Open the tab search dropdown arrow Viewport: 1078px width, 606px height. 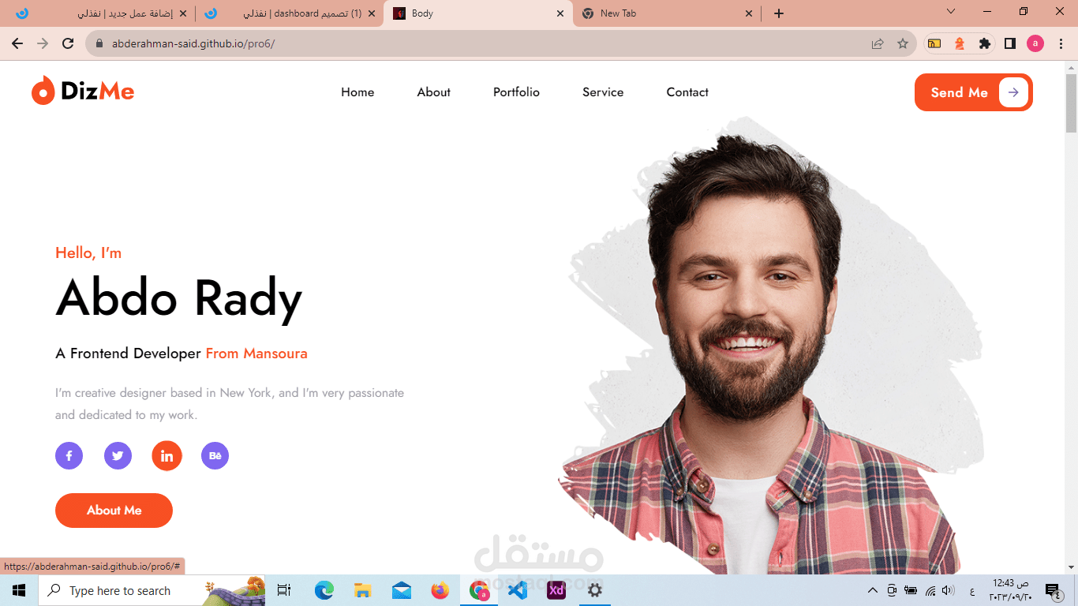point(951,12)
